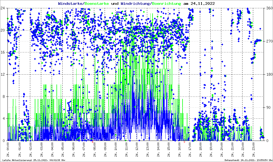
Task: Click the Datenstand timestamp text
Action: pos(249,160)
